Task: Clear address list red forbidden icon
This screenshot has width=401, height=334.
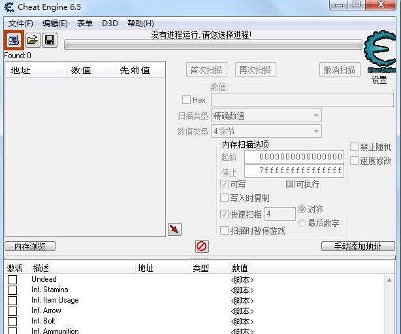Action: [x=202, y=246]
